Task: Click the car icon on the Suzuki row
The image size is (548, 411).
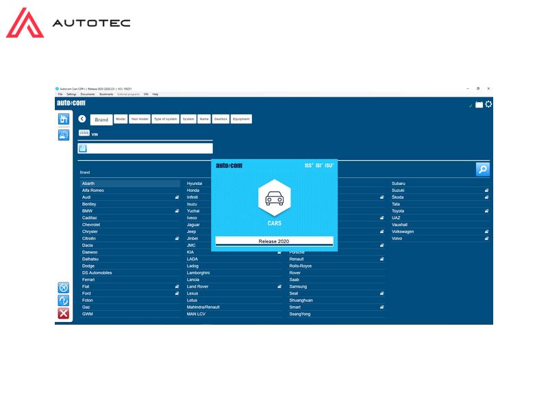Action: click(486, 190)
